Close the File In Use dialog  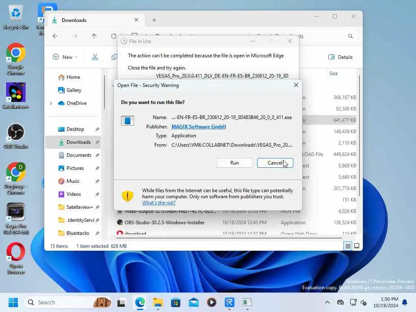(x=290, y=41)
